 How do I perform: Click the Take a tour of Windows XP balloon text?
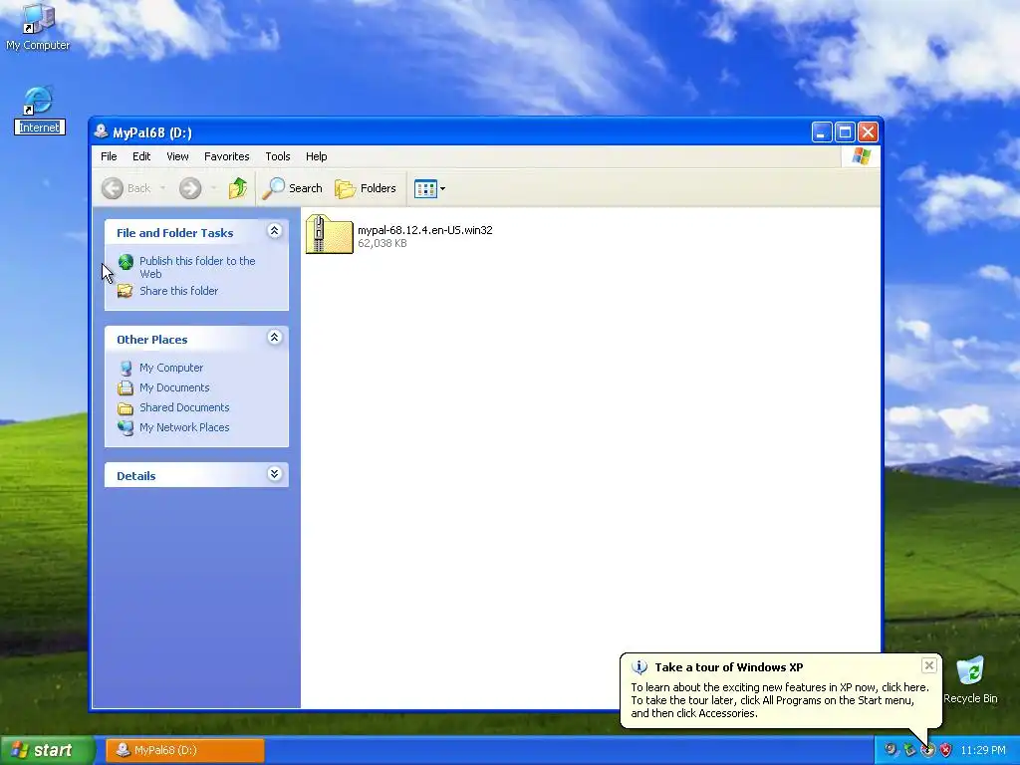click(x=728, y=667)
